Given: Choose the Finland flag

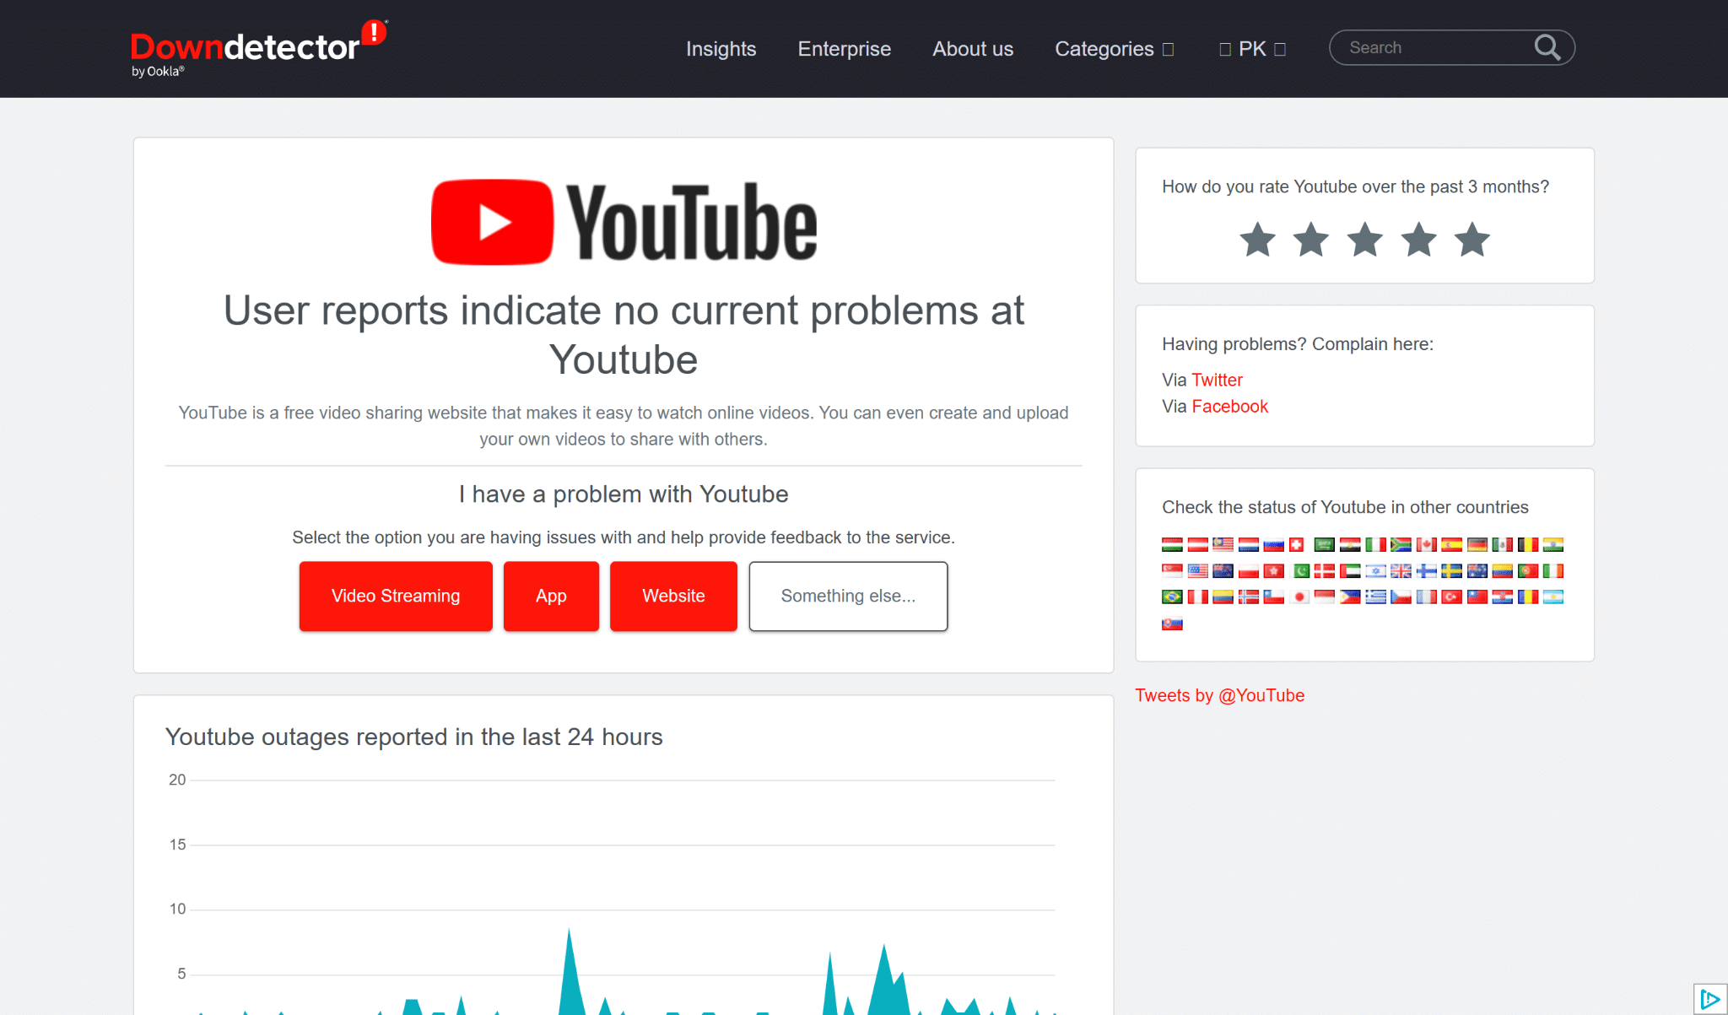Looking at the screenshot, I should [x=1427, y=570].
